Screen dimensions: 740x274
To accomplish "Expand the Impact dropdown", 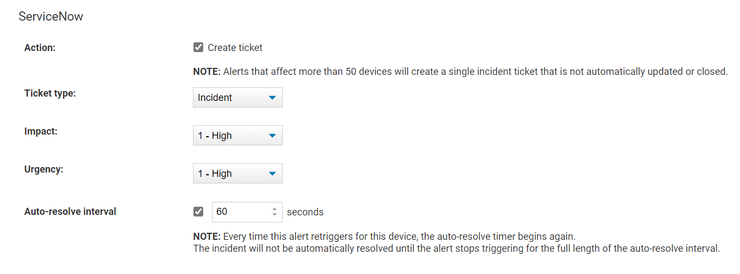I will coord(238,136).
